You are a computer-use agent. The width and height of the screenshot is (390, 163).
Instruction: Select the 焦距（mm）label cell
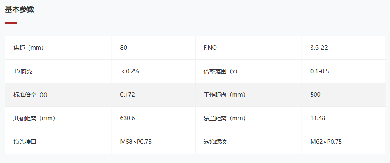58,48
